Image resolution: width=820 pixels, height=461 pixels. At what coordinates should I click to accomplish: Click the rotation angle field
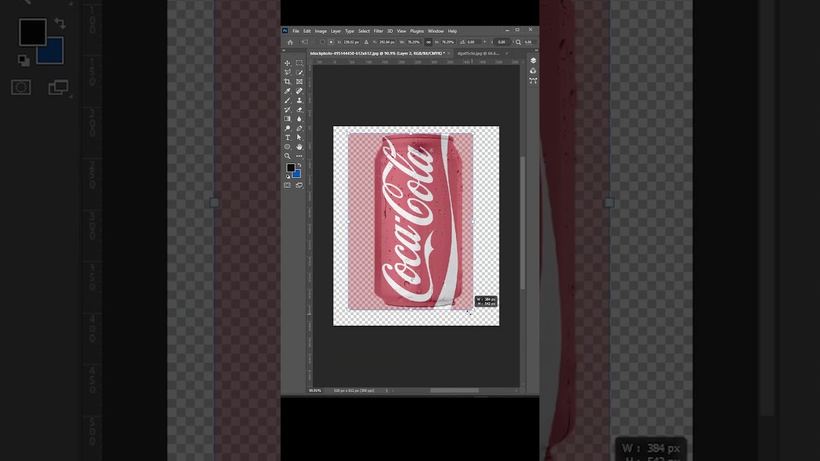tap(475, 42)
